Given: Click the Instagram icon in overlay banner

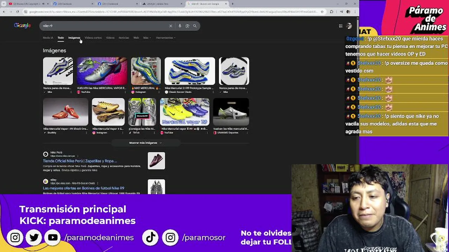Looking at the screenshot, I should click(15, 238).
